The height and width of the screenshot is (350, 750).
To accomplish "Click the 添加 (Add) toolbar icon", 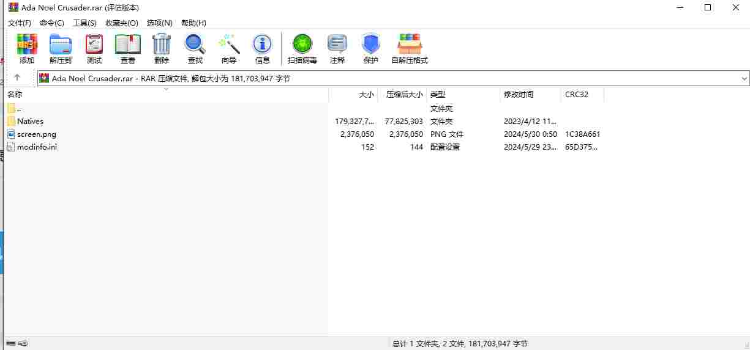I will pos(27,44).
